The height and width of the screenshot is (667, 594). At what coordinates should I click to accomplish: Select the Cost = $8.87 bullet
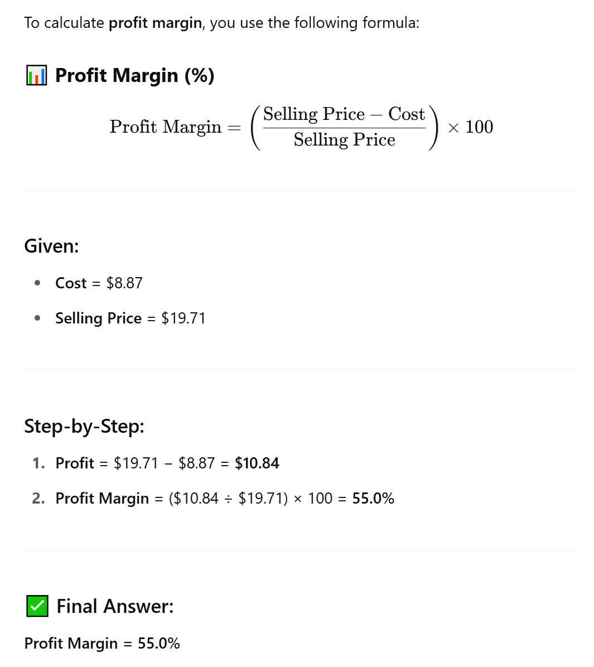pyautogui.click(x=99, y=283)
